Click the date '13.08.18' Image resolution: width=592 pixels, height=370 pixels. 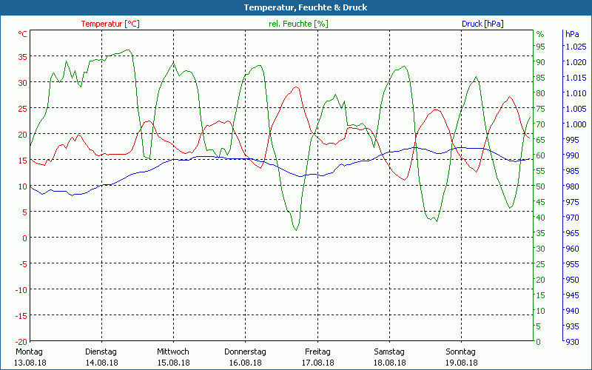click(x=30, y=363)
